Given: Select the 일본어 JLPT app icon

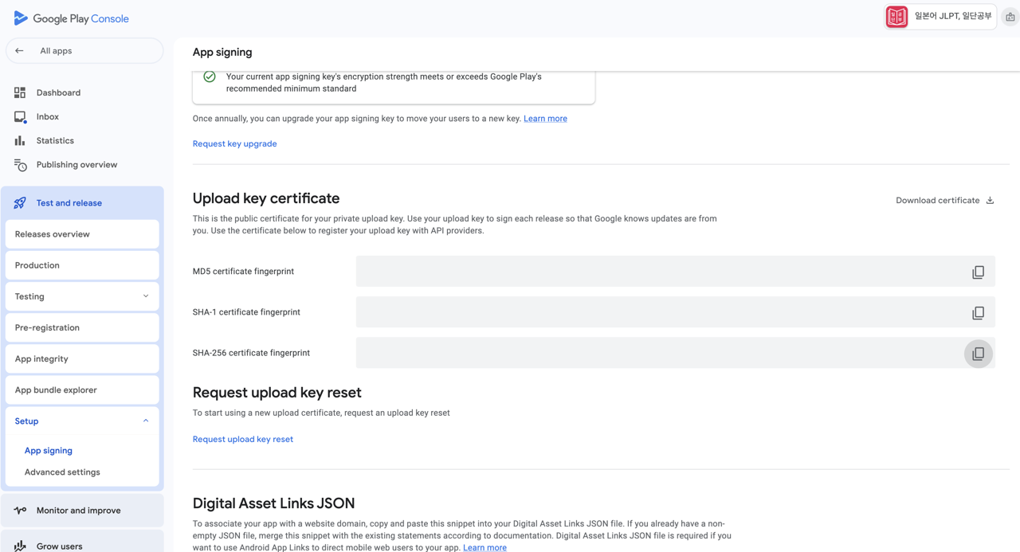Looking at the screenshot, I should click(896, 16).
